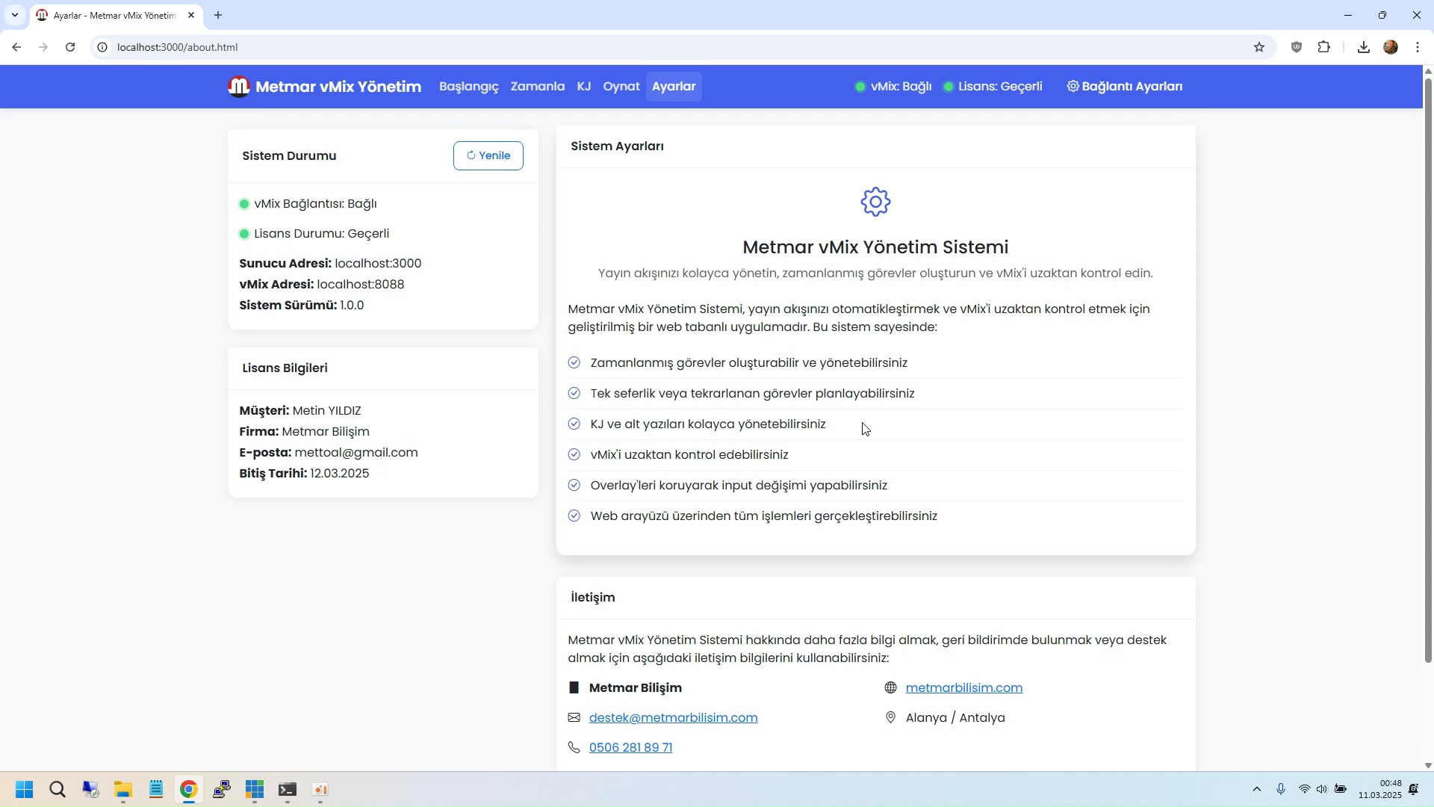
Task: Open a new browser tab with the plus icon
Action: click(x=218, y=15)
